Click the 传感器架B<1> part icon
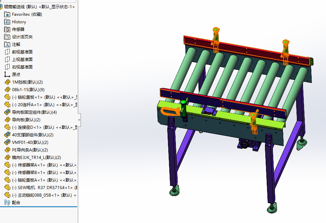This screenshot has width=326, height=223. [x=7, y=173]
